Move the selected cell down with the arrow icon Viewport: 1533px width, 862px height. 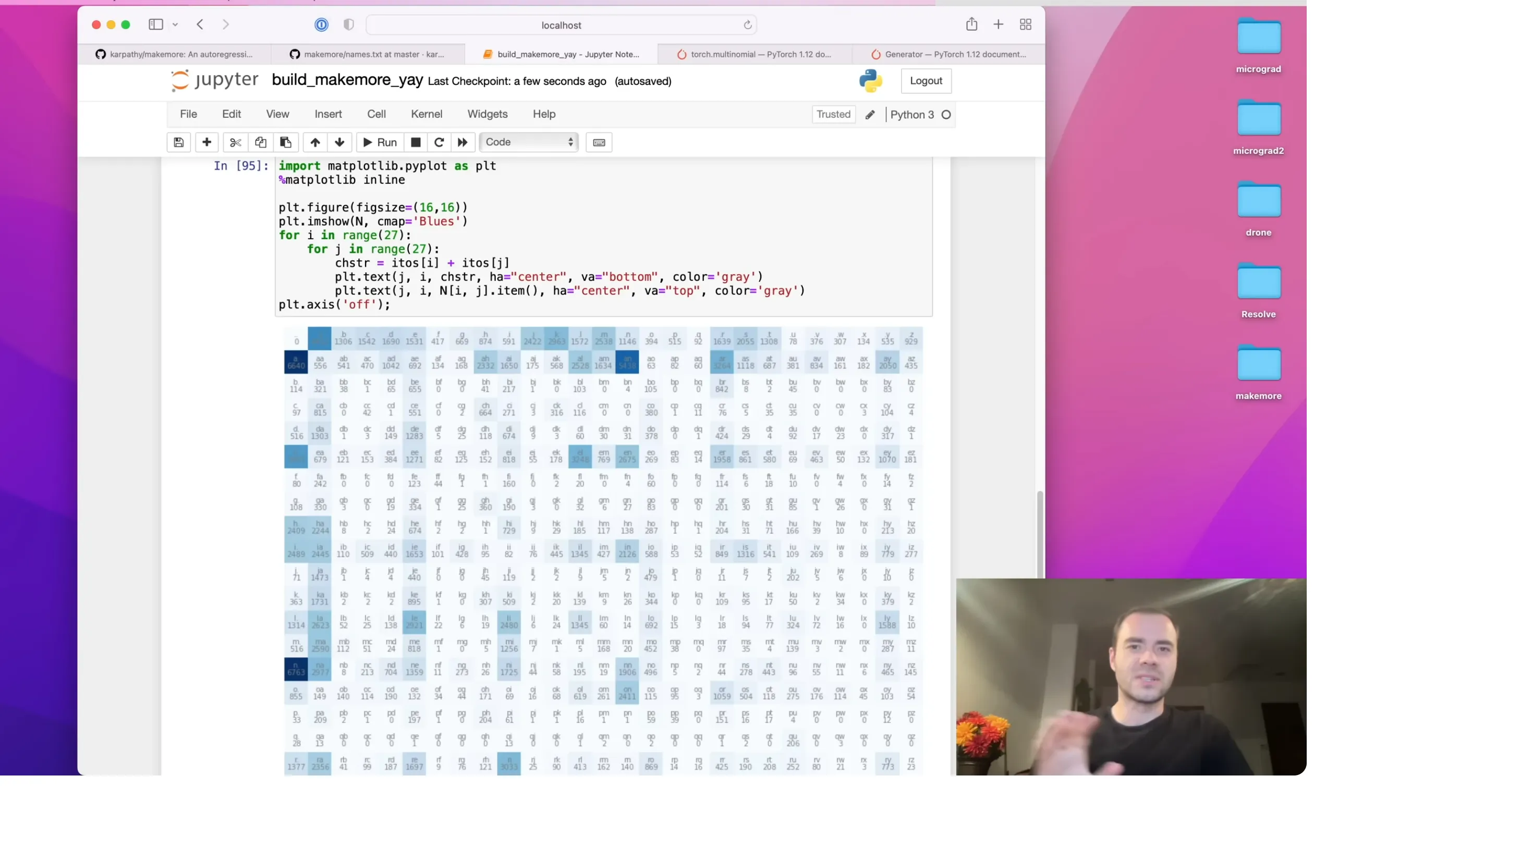pyautogui.click(x=340, y=142)
